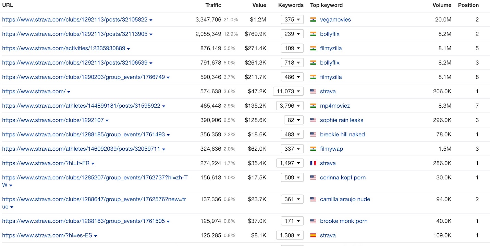The width and height of the screenshot is (490, 246).
Task: Click the France flag icon beside strava keyword
Action: (313, 163)
